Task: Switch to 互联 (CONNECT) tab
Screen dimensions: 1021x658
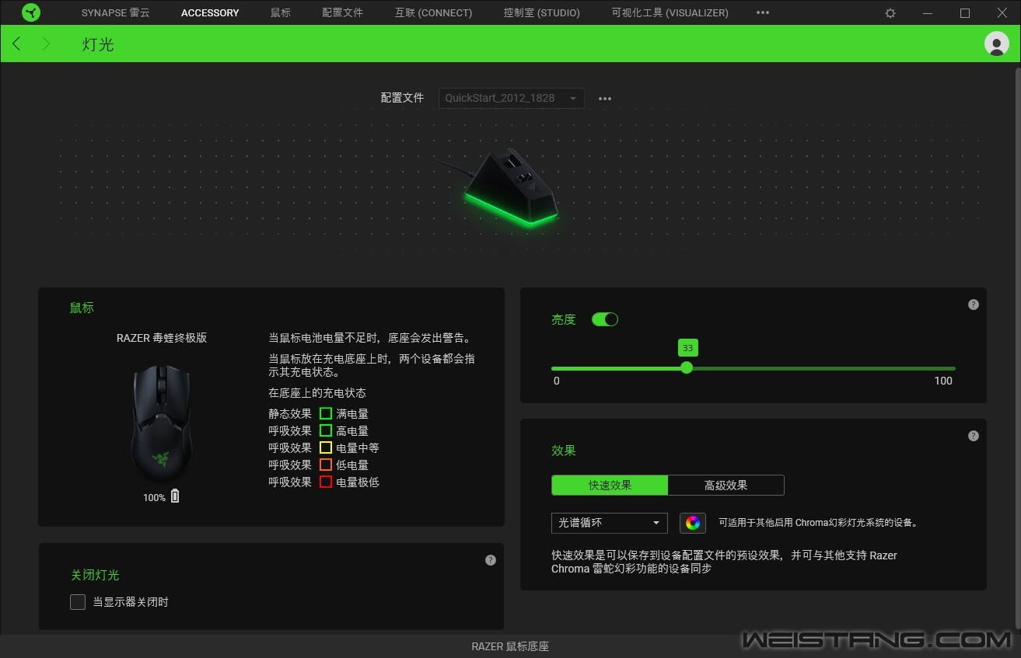Action: (433, 12)
